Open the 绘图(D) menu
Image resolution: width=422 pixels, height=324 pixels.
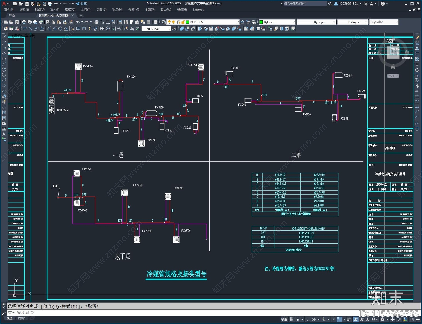tap(101, 9)
